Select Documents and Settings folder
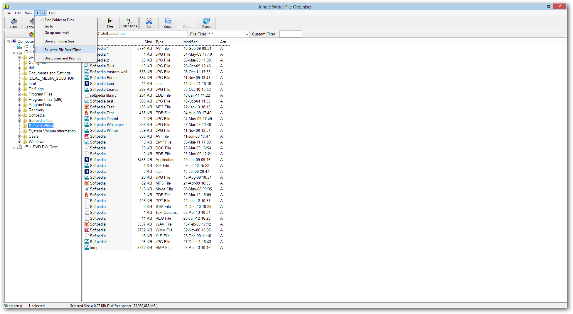Screen dimensions: 573x314 click(50, 73)
